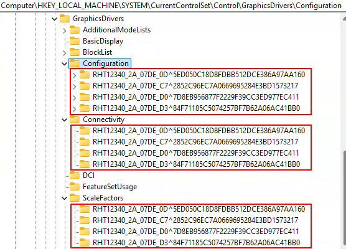The image size is (346, 249).
Task: Select RHT12340_2A_07DE_0D^5ED05 name under Connectivity
Action: (x=199, y=131)
